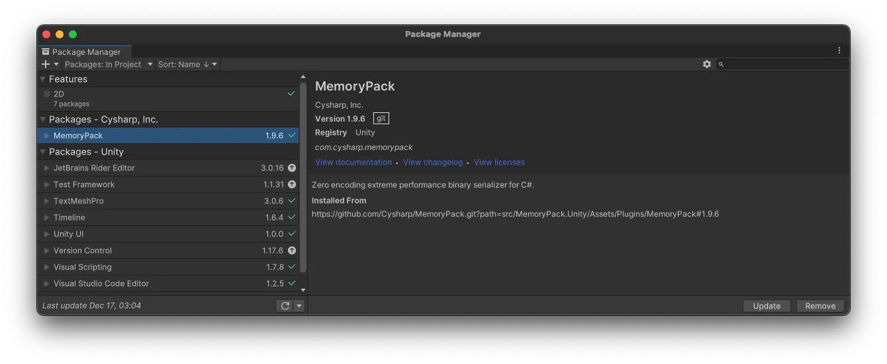Select Visual Scripting in the package list
Viewport: 887px width, 364px height.
pos(83,267)
